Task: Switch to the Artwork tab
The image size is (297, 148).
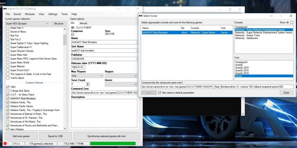Action: click(x=83, y=23)
